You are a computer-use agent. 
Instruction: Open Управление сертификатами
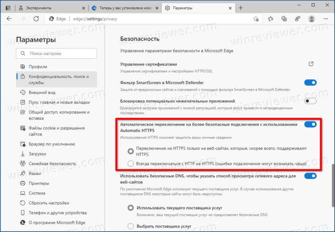(x=217, y=67)
